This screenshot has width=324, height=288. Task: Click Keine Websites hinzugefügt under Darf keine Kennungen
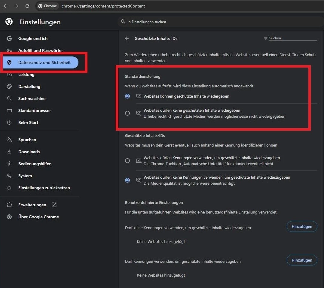point(161,241)
